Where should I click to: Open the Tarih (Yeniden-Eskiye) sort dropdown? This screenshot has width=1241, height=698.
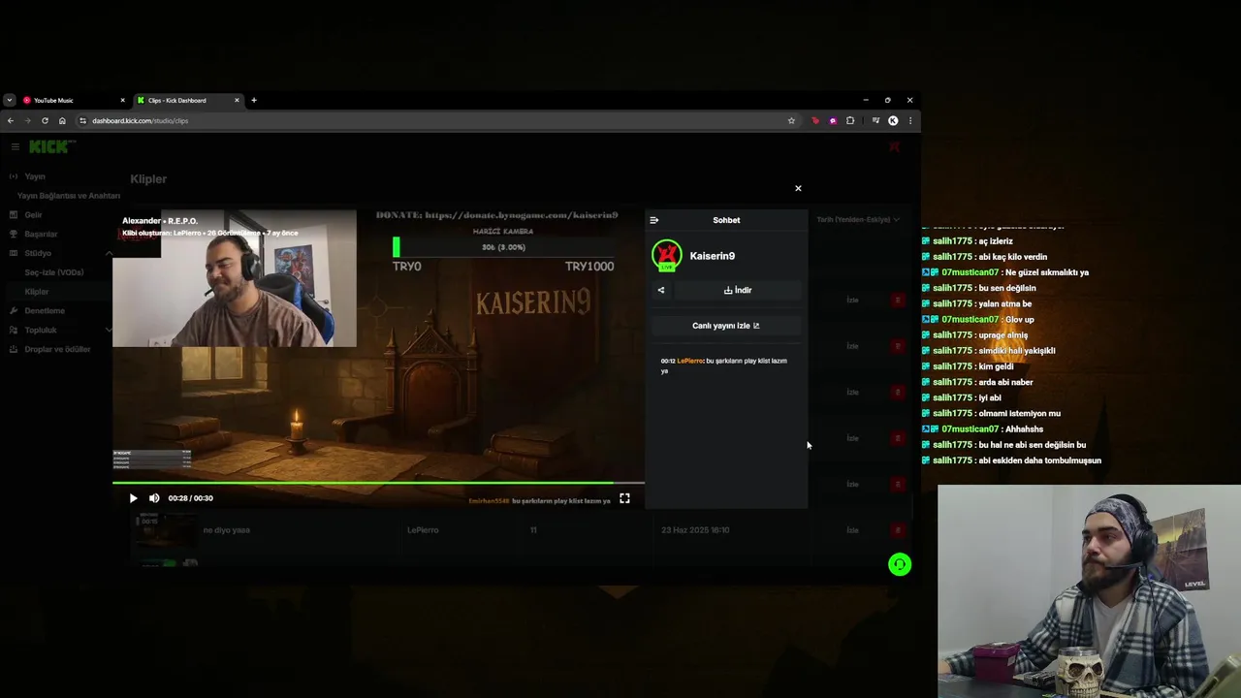coord(858,219)
